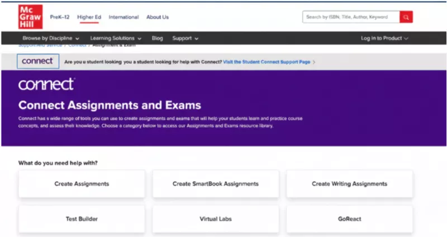The width and height of the screenshot is (447, 238).
Task: Expand Browse by Discipline dropdown
Action: pyautogui.click(x=51, y=38)
